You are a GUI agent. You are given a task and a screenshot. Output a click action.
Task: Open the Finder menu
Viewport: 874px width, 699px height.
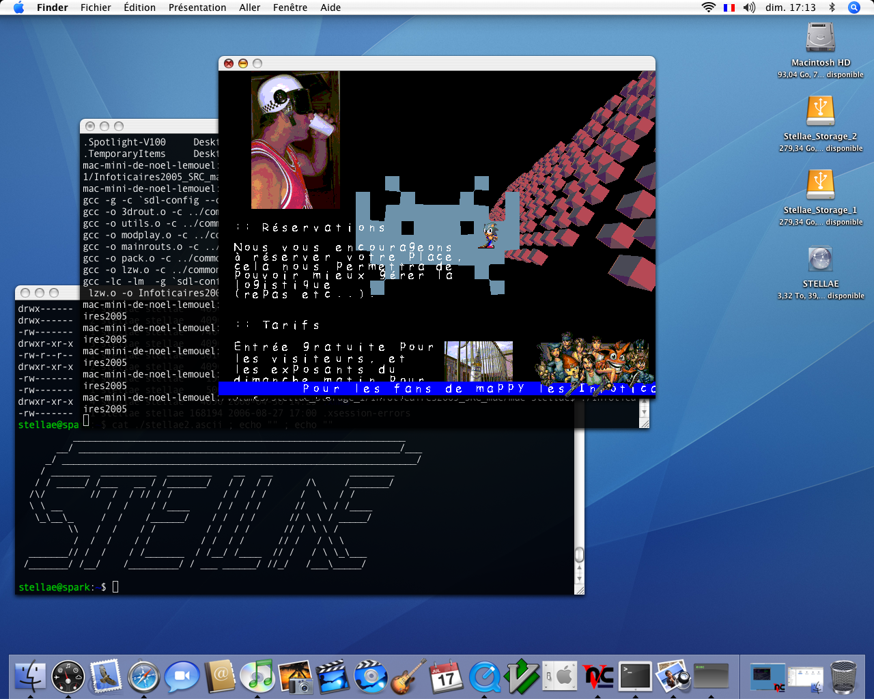click(x=53, y=8)
